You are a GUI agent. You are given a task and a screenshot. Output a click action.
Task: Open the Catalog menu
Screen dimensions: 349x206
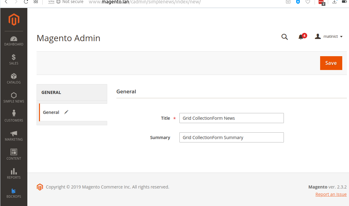coord(14,79)
